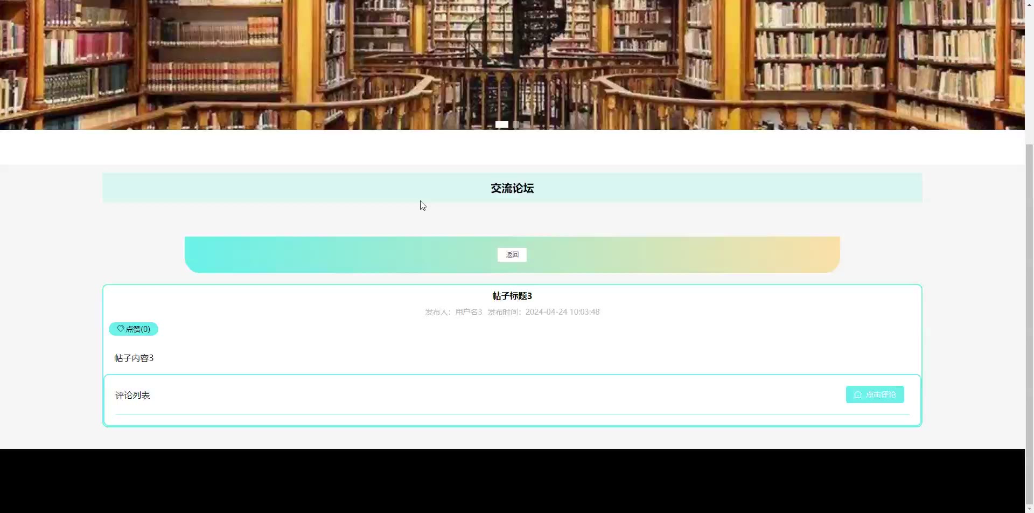
Task: Select second carousel indicator on banner
Action: (x=516, y=124)
